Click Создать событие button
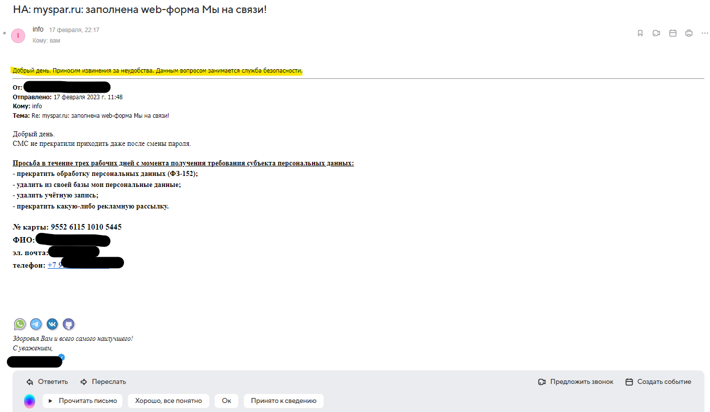710x412 pixels. click(x=658, y=382)
